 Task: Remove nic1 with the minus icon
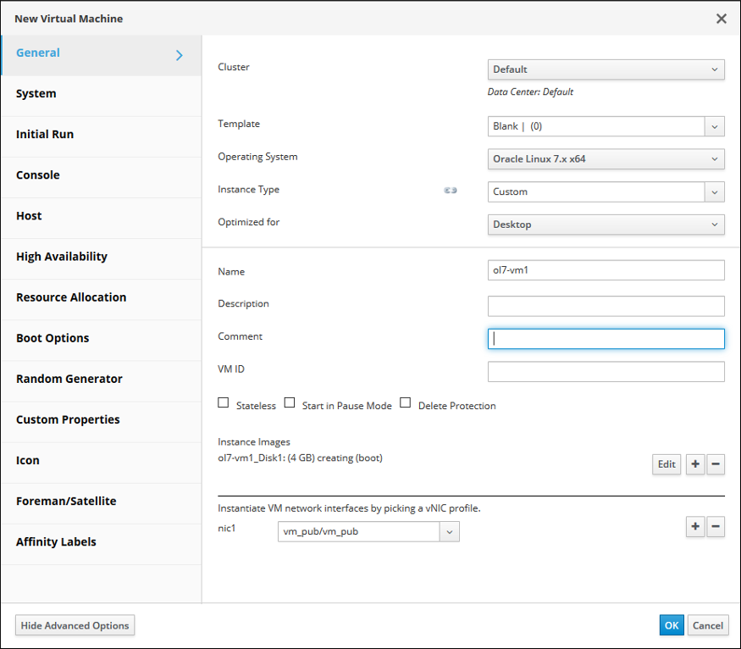coord(716,527)
